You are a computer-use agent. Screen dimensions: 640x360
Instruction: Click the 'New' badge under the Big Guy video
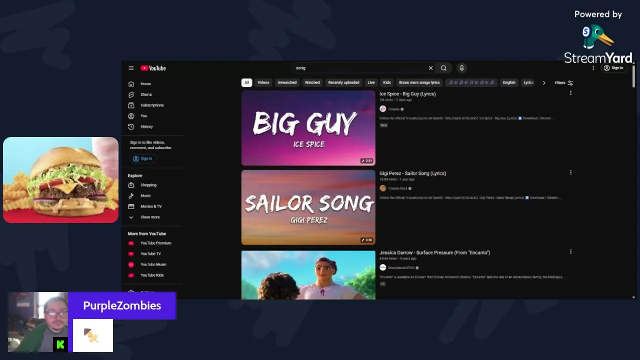383,125
